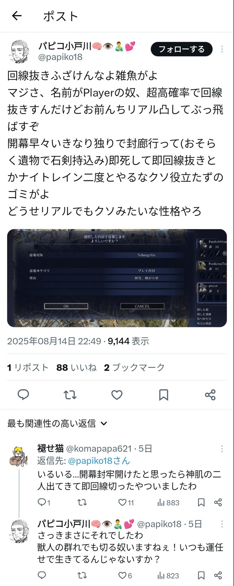
Task: Tap the reply icon under the main post
Action: coord(23,395)
